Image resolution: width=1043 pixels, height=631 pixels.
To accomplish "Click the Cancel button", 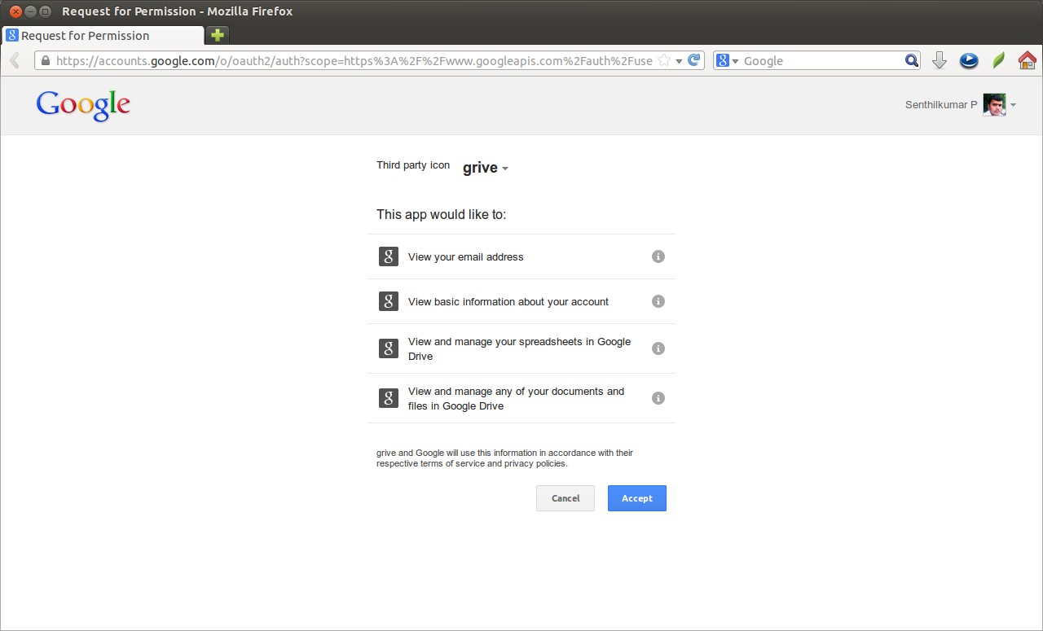I will click(x=566, y=498).
